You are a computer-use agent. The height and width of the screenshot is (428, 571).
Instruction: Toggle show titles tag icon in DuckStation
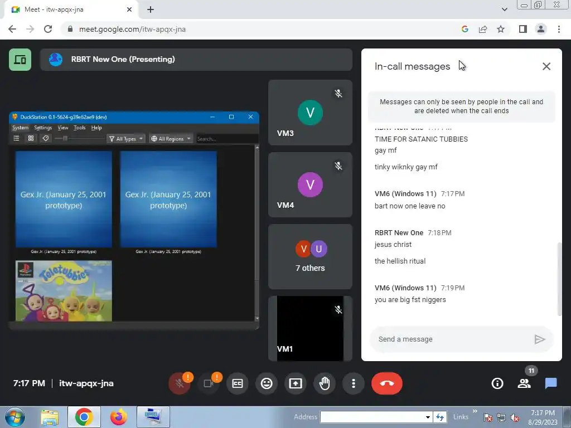coord(46,138)
